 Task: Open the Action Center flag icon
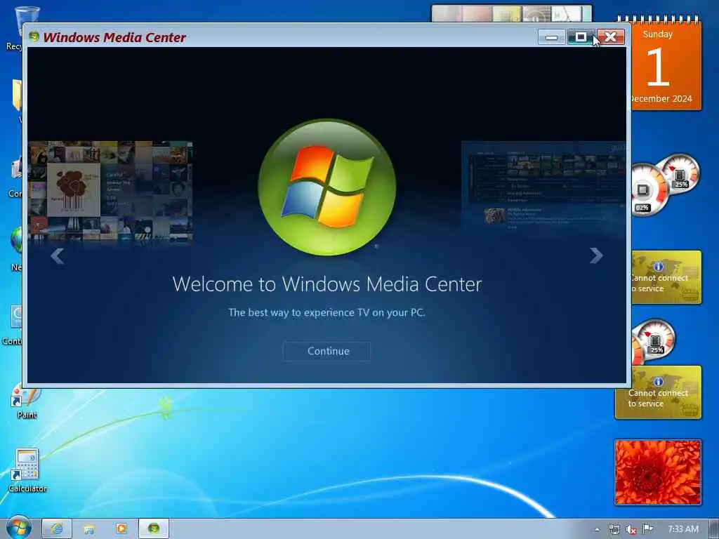[x=647, y=529]
